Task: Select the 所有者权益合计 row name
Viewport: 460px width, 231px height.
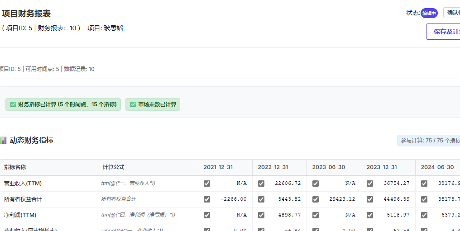Action: [x=23, y=199]
